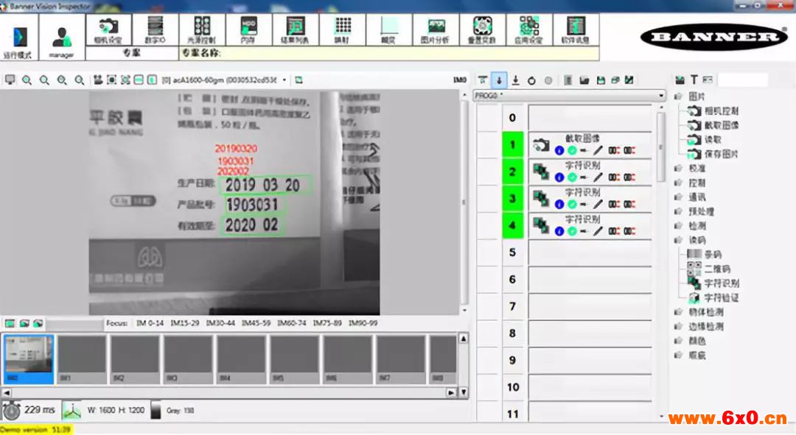Click the search field above tool tree
796x435 pixels.
point(743,79)
